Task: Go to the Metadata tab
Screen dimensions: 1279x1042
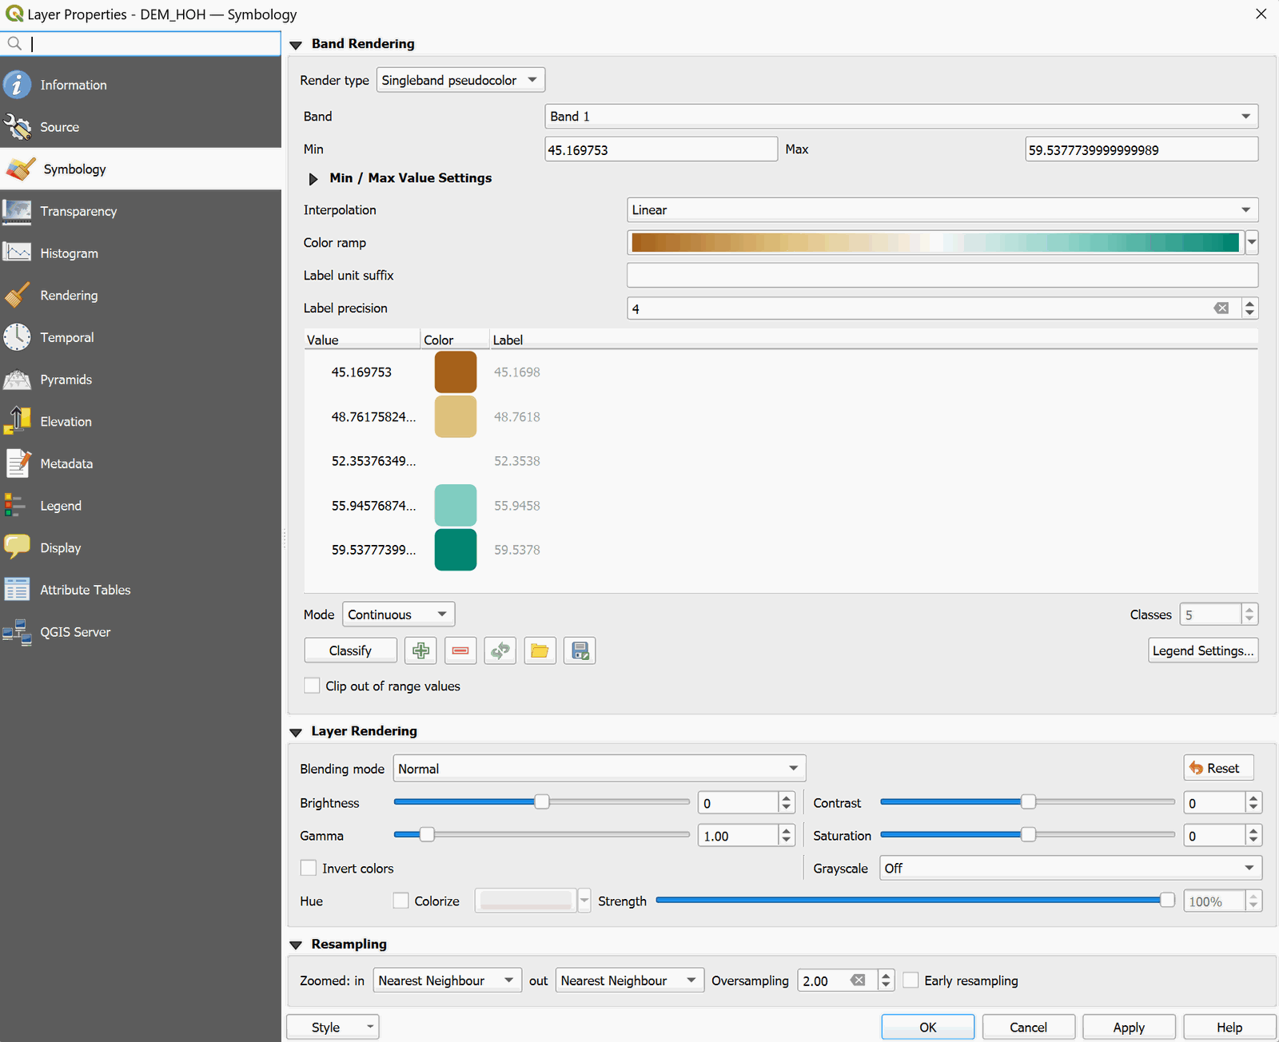Action: click(x=66, y=463)
